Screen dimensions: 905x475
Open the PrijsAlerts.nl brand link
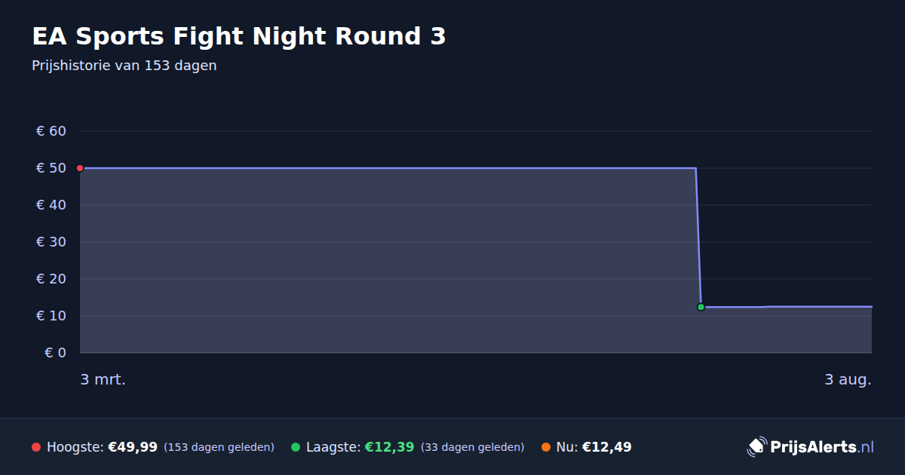811,447
